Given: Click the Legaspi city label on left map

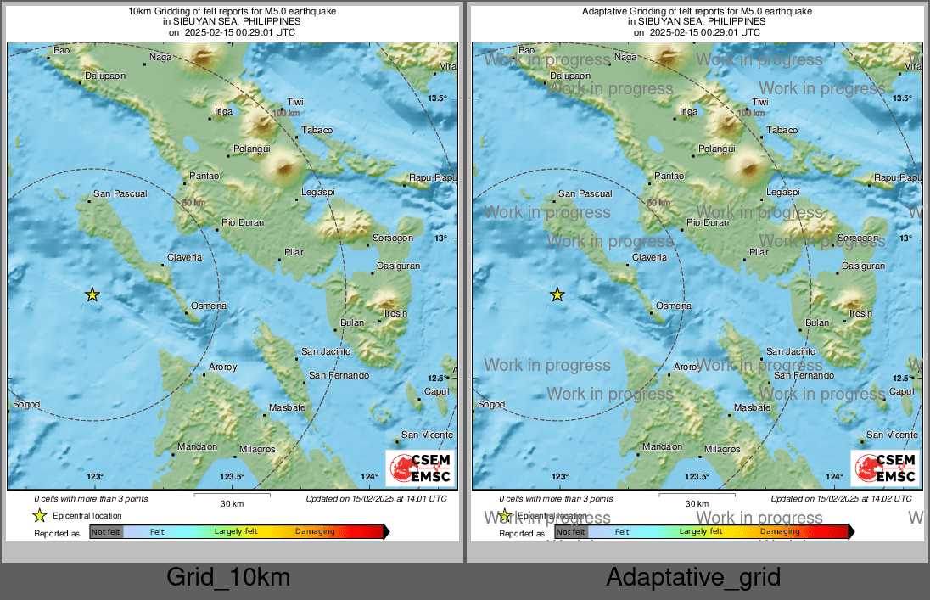Looking at the screenshot, I should point(319,193).
